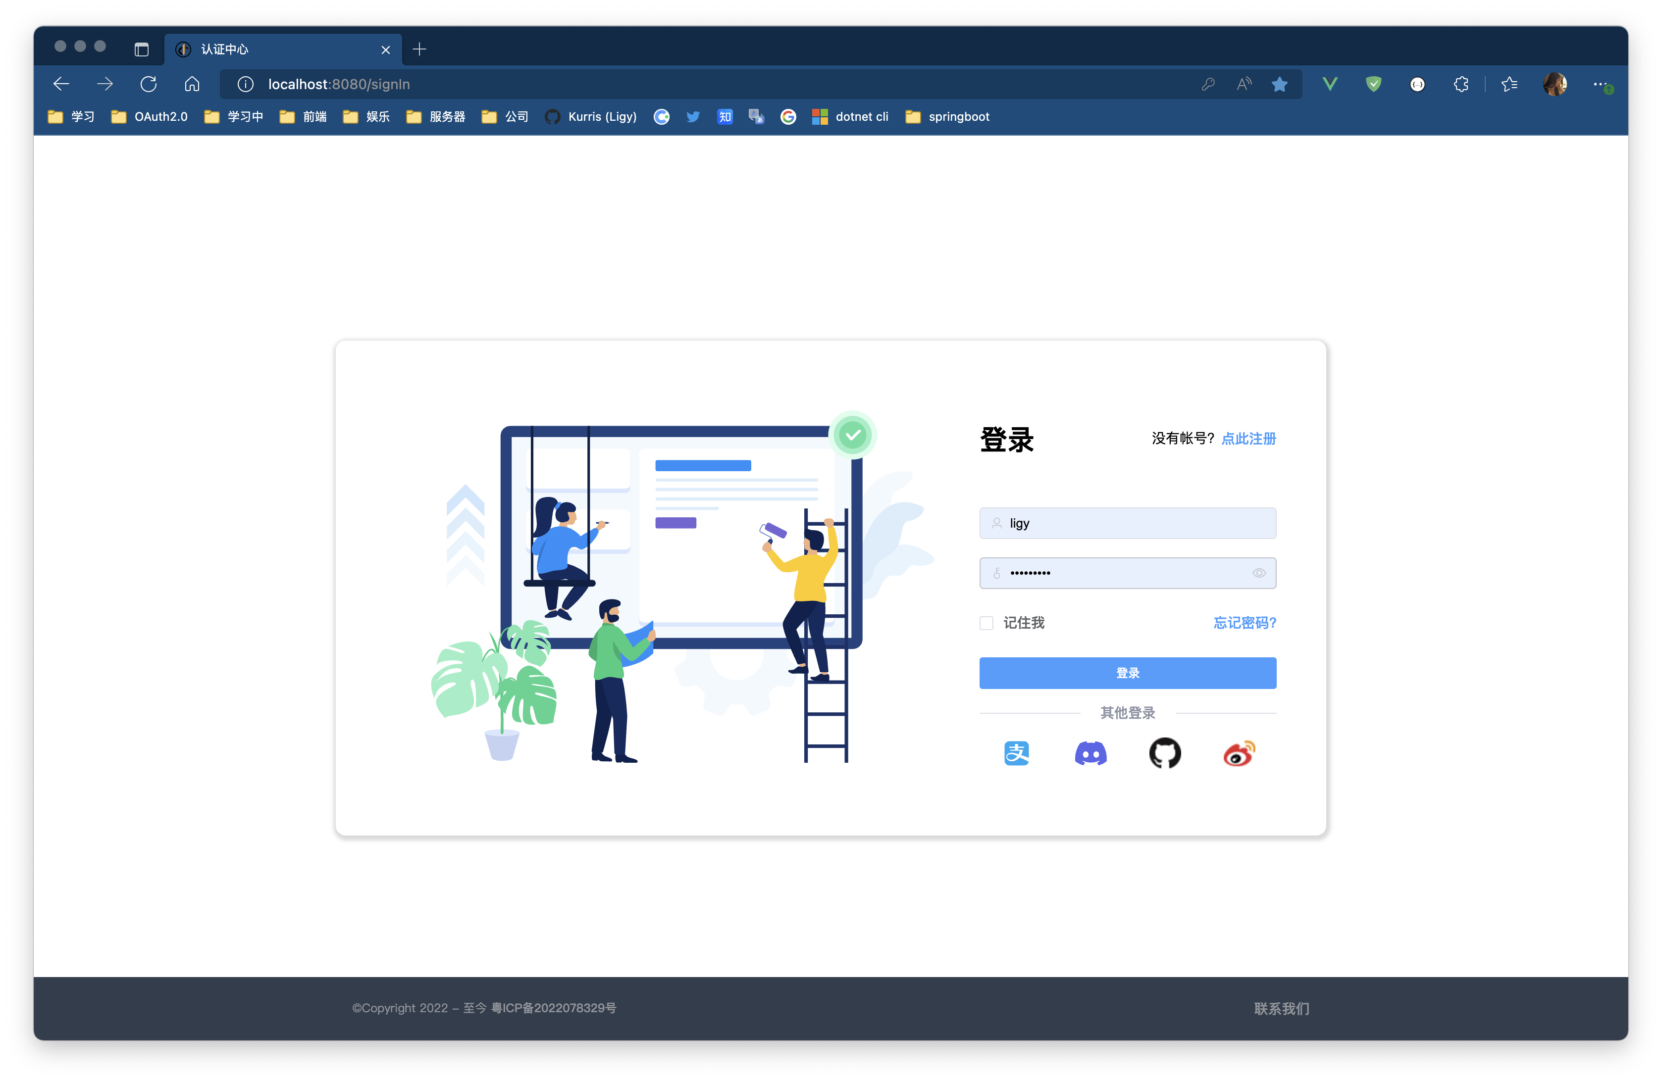Open the 点此注册 registration link
The image size is (1662, 1082).
click(x=1248, y=439)
